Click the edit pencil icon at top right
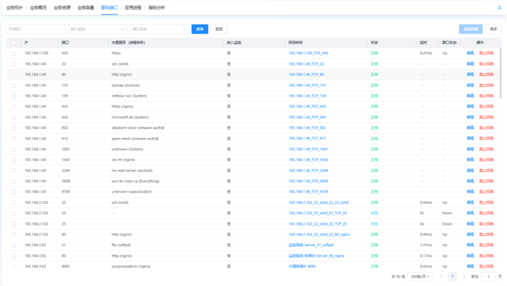The image size is (507, 286). tap(499, 7)
